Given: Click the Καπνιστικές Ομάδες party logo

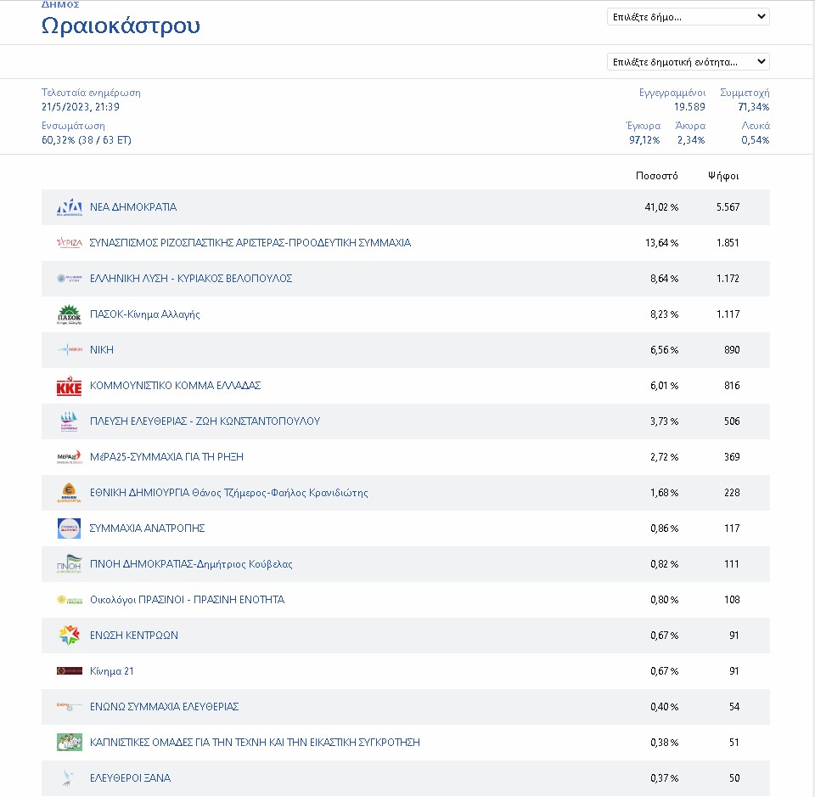Looking at the screenshot, I should click(x=69, y=743).
